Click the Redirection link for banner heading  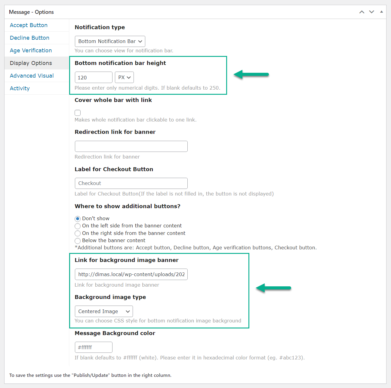115,132
